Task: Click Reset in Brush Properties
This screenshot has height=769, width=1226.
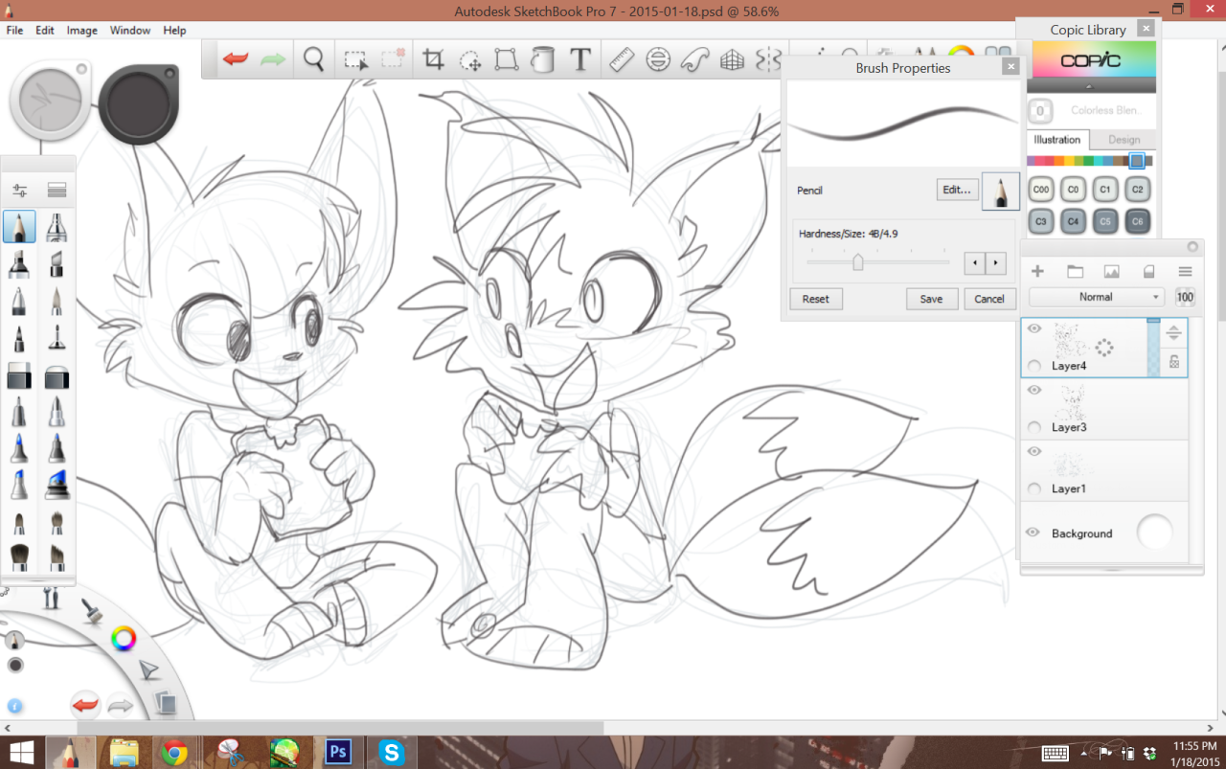Action: [x=816, y=299]
